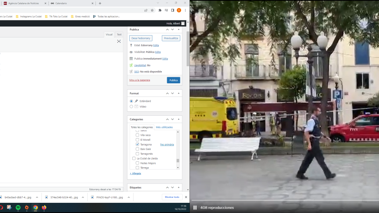This screenshot has height=213, width=379.
Task: Open options for PINOS-kayF download
Action: point(129,197)
